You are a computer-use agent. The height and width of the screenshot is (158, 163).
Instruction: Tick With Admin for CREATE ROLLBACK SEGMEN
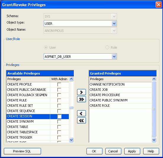coord(59,95)
